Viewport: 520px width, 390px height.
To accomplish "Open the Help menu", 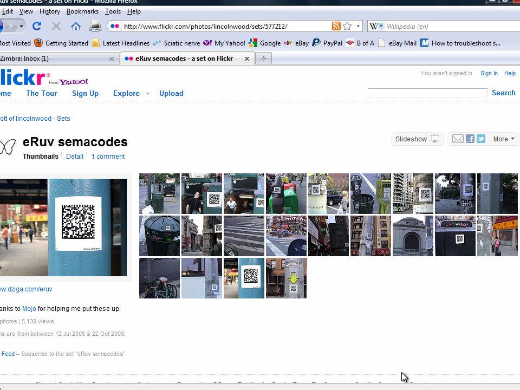I will pos(134,11).
